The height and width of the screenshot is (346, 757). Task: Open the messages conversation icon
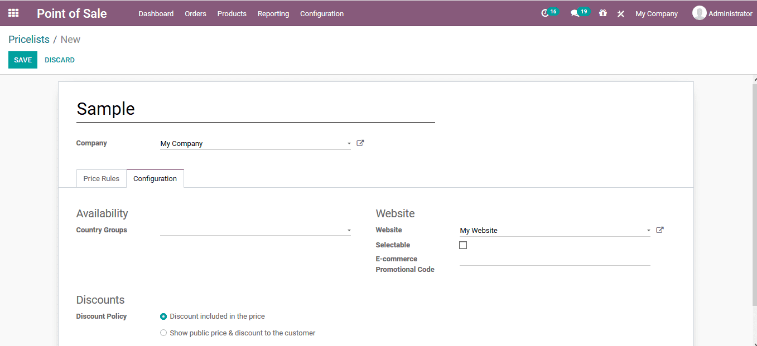576,12
